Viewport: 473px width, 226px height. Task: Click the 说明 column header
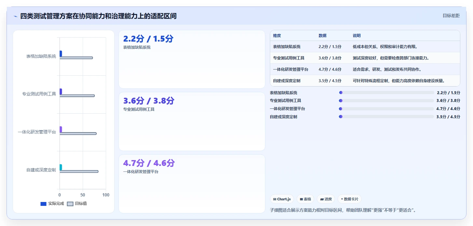[x=357, y=36]
